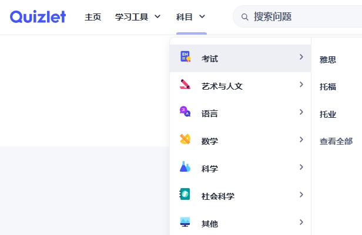Viewport: 362px width, 235px height.
Task: Expand the arrow beside 艺术与人文
Action: (301, 85)
